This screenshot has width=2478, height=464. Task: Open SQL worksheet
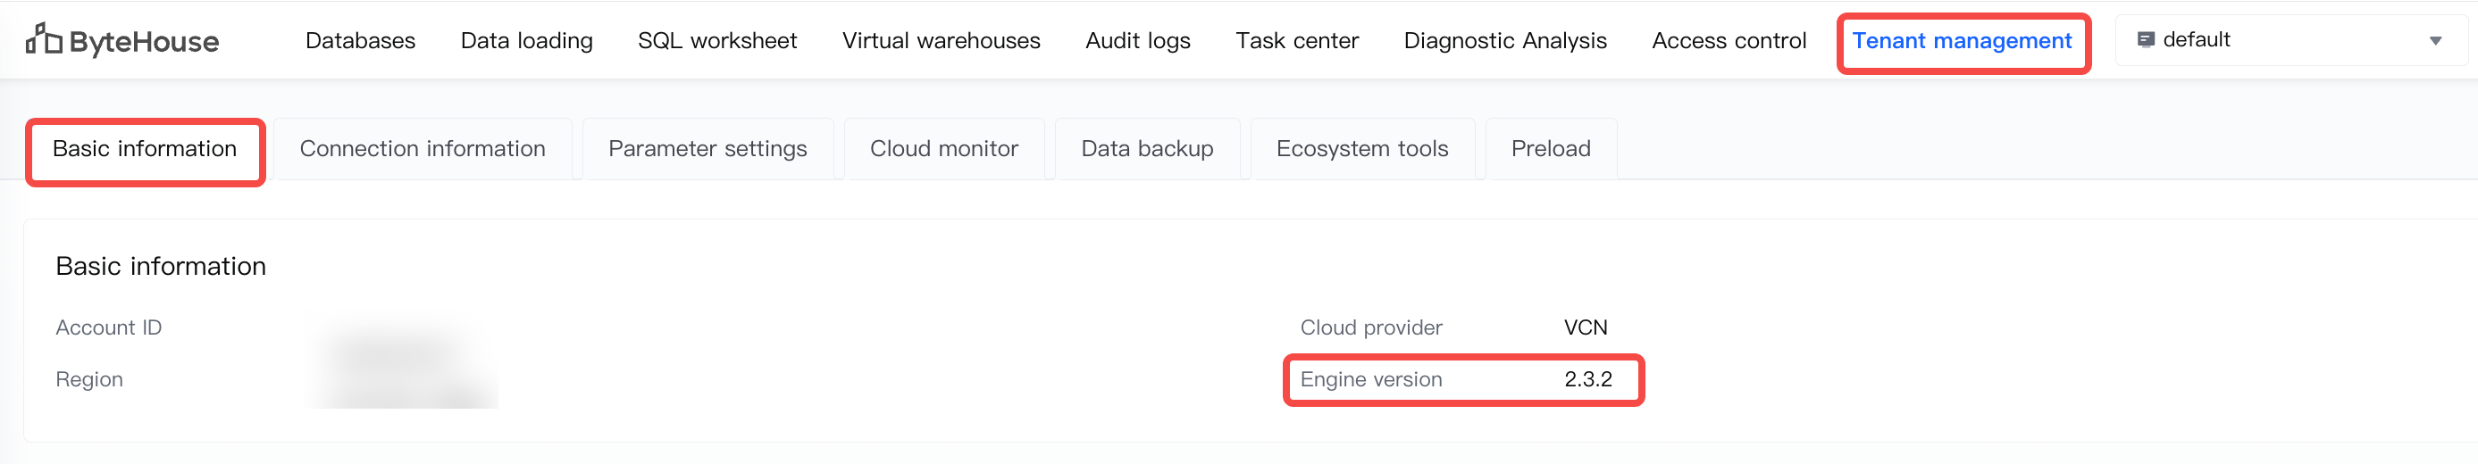716,40
